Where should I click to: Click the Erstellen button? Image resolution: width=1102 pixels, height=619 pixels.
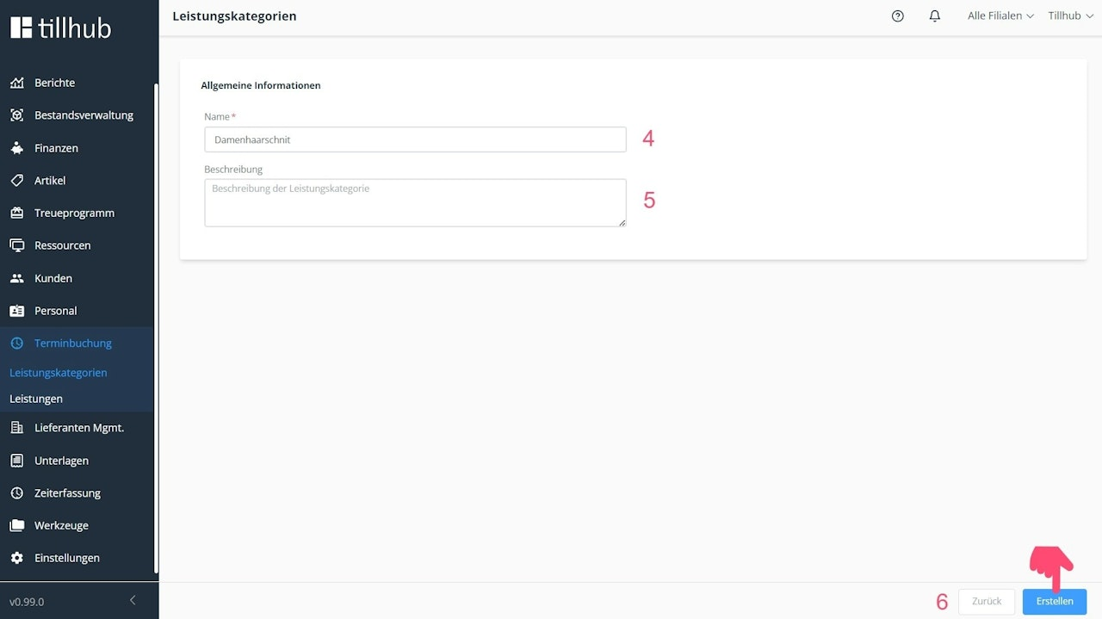coord(1055,601)
